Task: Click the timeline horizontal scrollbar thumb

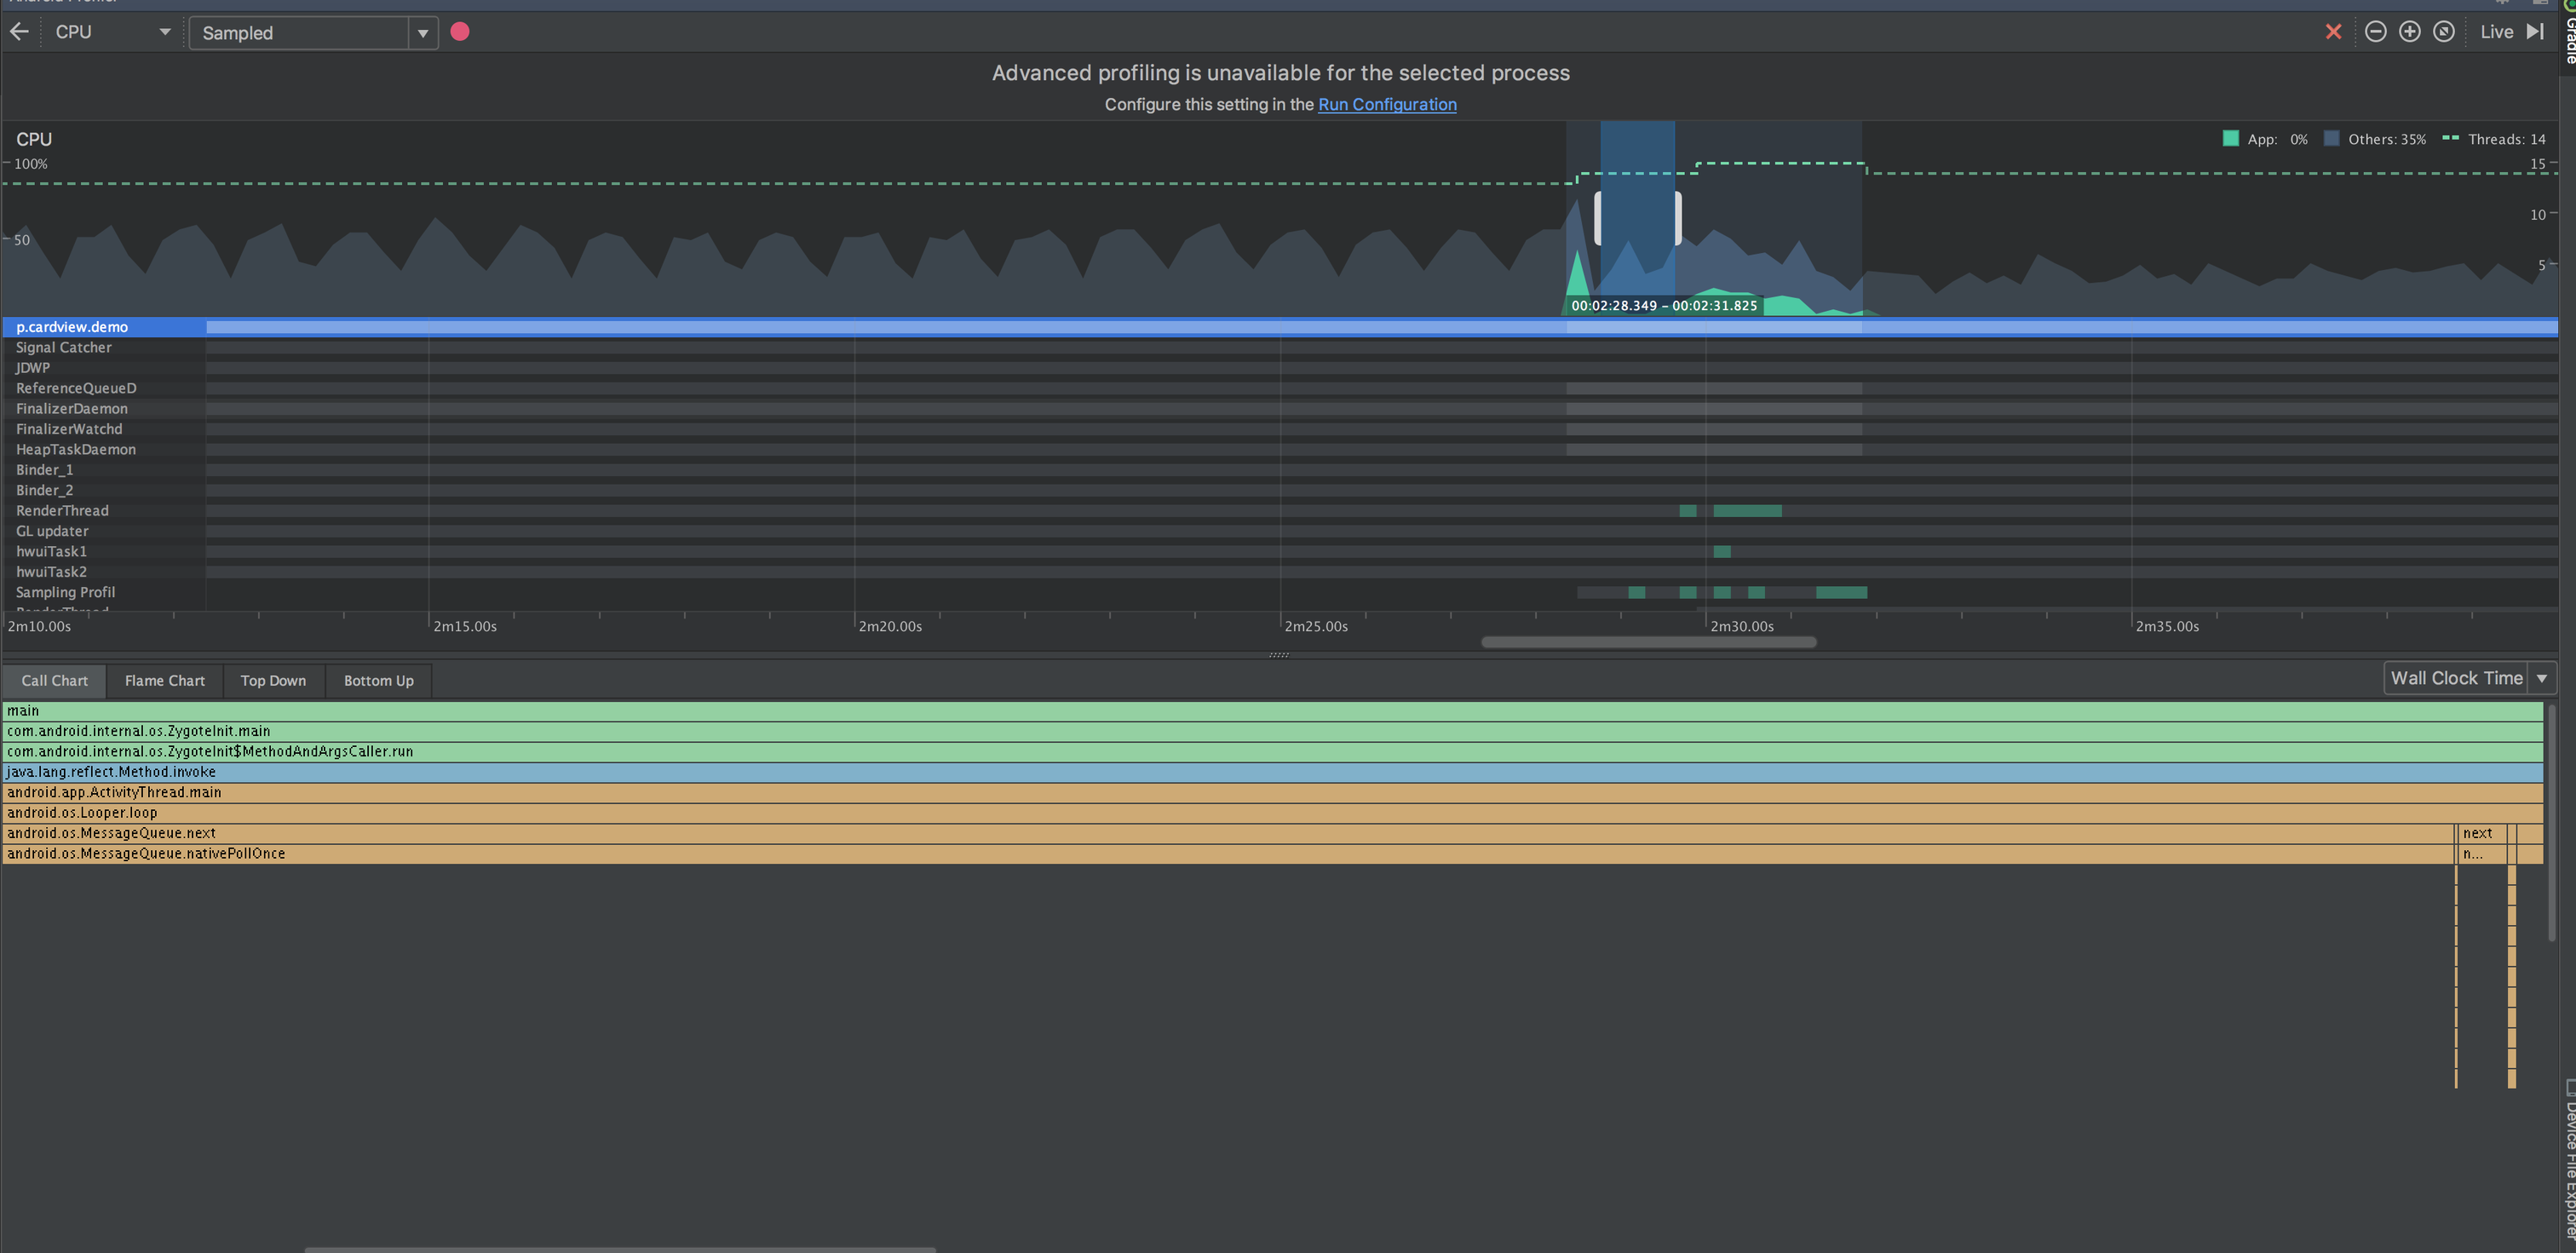Action: click(1648, 642)
